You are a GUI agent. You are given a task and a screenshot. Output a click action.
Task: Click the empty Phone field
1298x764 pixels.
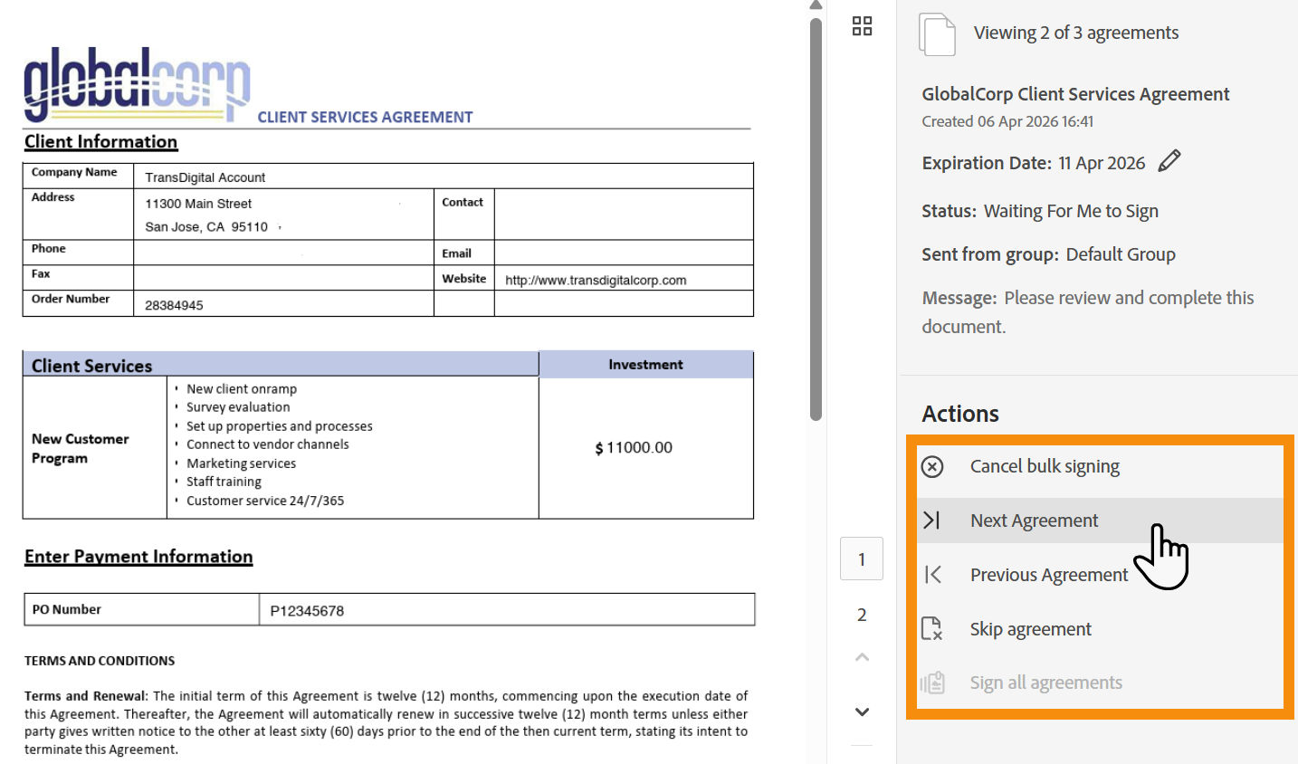pyautogui.click(x=283, y=253)
